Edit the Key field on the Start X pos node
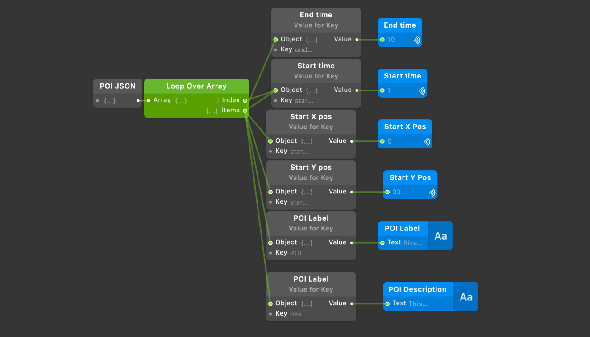Viewport: 590px width, 337px height. (x=300, y=151)
